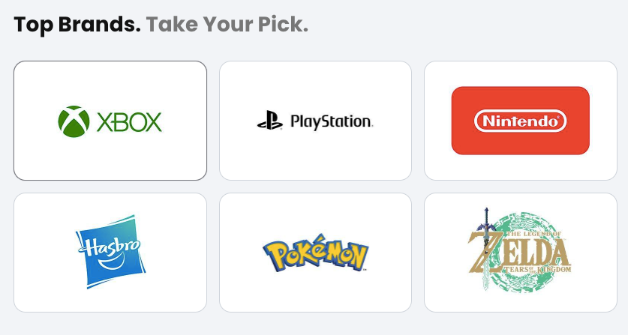628x335 pixels.
Task: Click the gray "Take Your Pick." text
Action: click(227, 25)
